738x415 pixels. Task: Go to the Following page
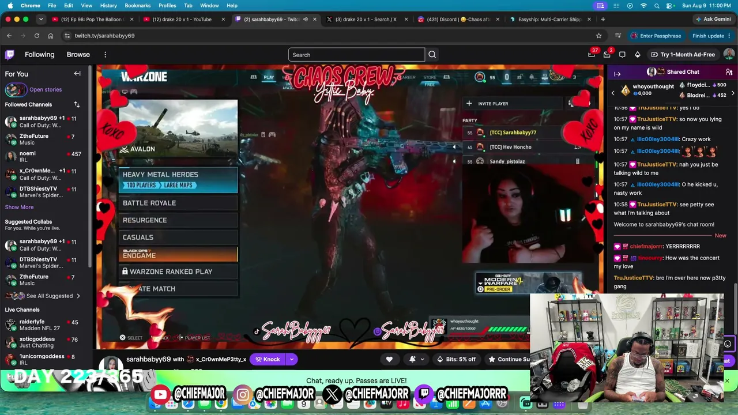(39, 55)
